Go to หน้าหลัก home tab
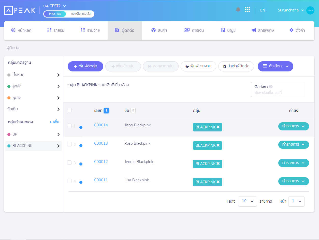 (21, 31)
